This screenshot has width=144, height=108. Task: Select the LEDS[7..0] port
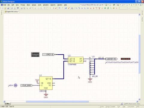(x=112, y=59)
